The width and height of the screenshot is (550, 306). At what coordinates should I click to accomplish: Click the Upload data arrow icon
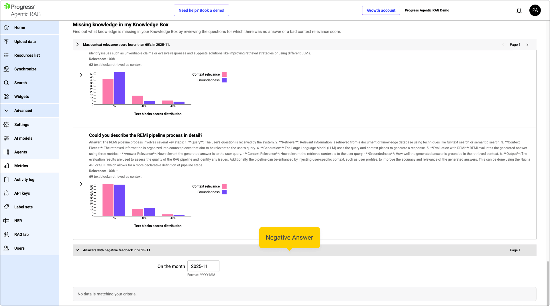pos(6,42)
